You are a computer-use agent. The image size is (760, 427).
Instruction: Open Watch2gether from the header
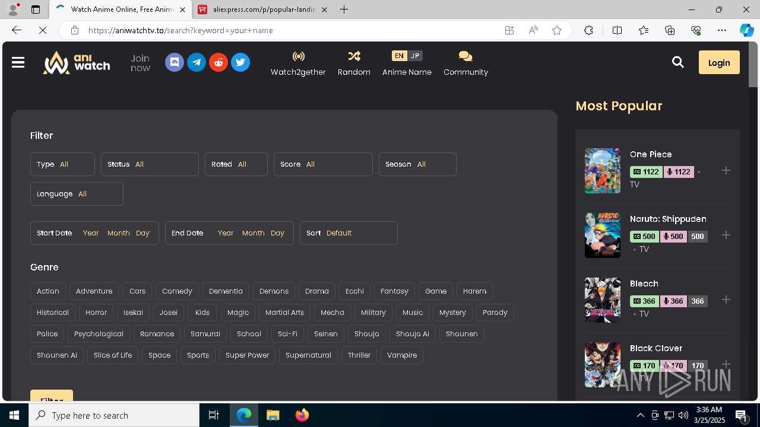(298, 63)
